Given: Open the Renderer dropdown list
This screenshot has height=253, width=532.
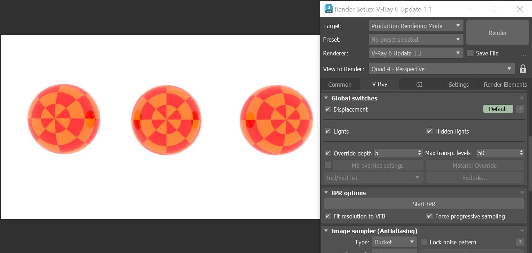Looking at the screenshot, I should (416, 53).
